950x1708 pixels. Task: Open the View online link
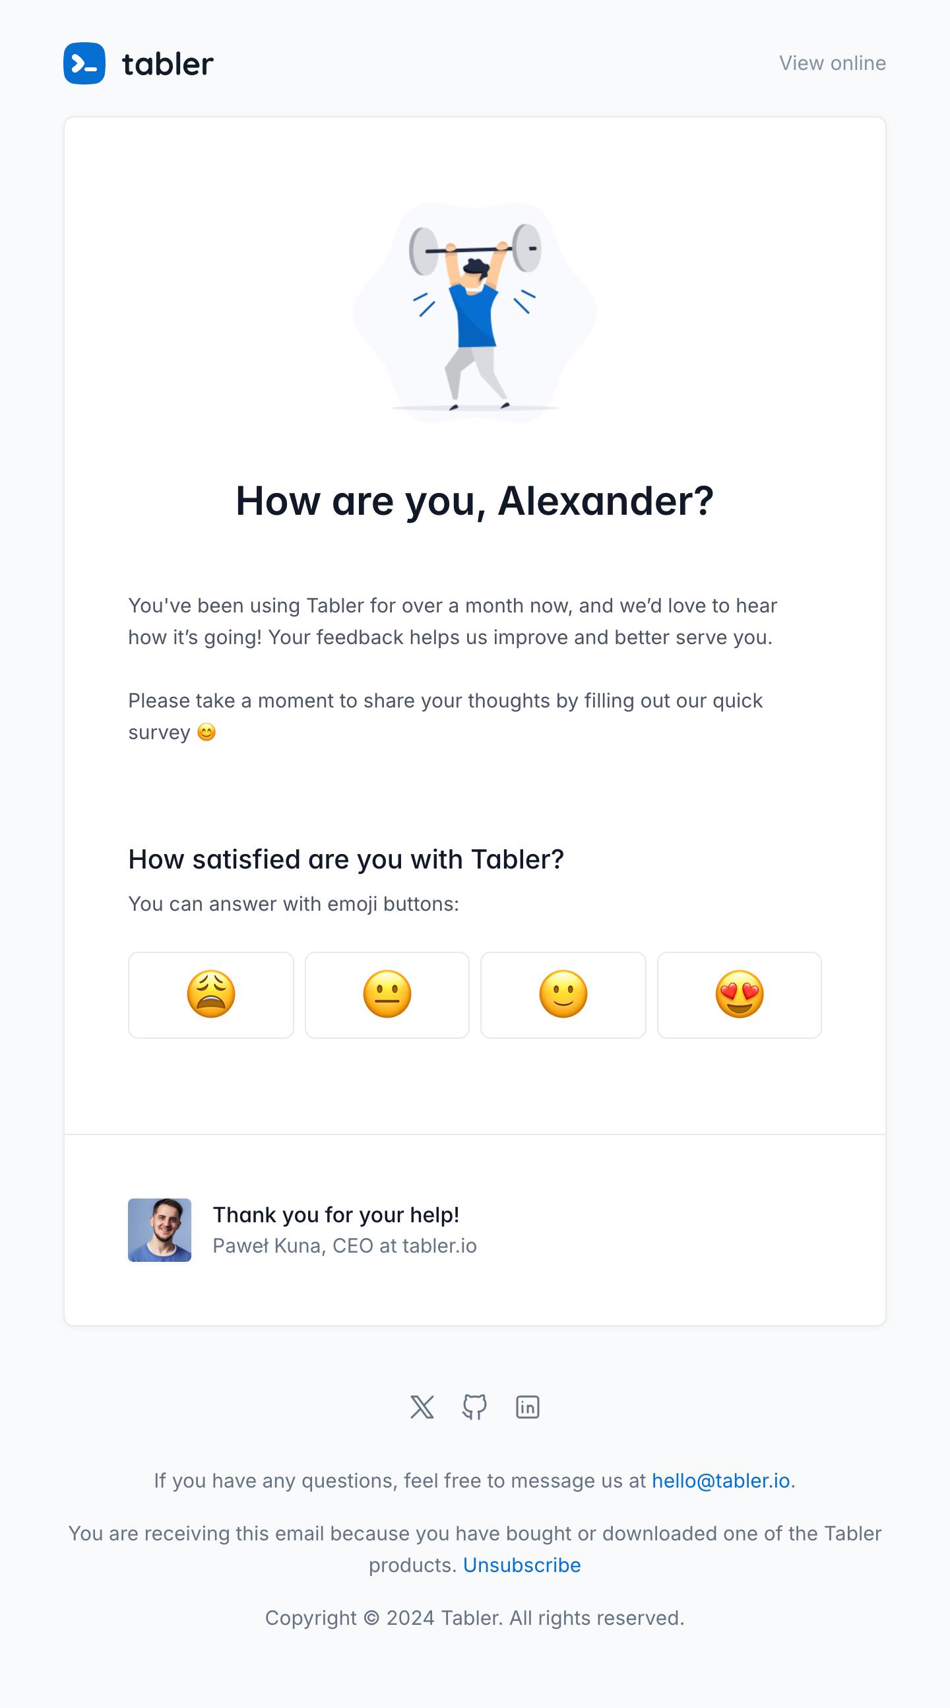(832, 63)
